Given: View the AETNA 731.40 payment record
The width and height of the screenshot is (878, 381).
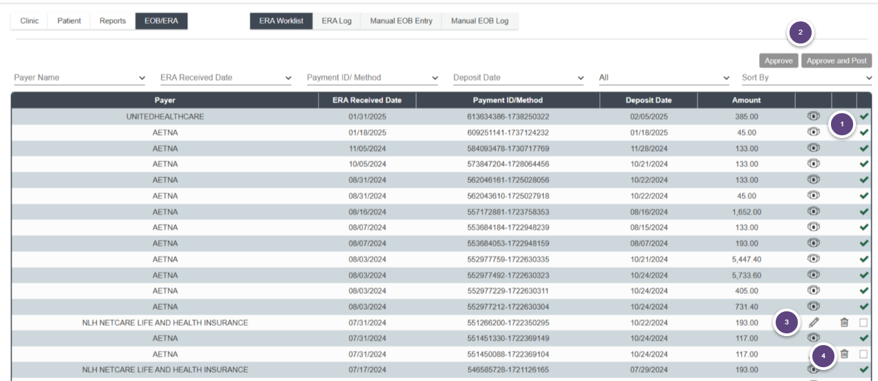Looking at the screenshot, I should click(x=814, y=306).
